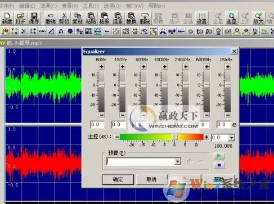Screen dimensions: 274x204
Task: Open the 工具 (Tools) menu
Action: tap(91, 6)
